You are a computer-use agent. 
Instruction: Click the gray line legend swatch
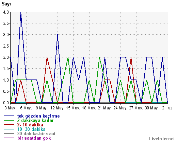pyautogui.click(x=9, y=134)
